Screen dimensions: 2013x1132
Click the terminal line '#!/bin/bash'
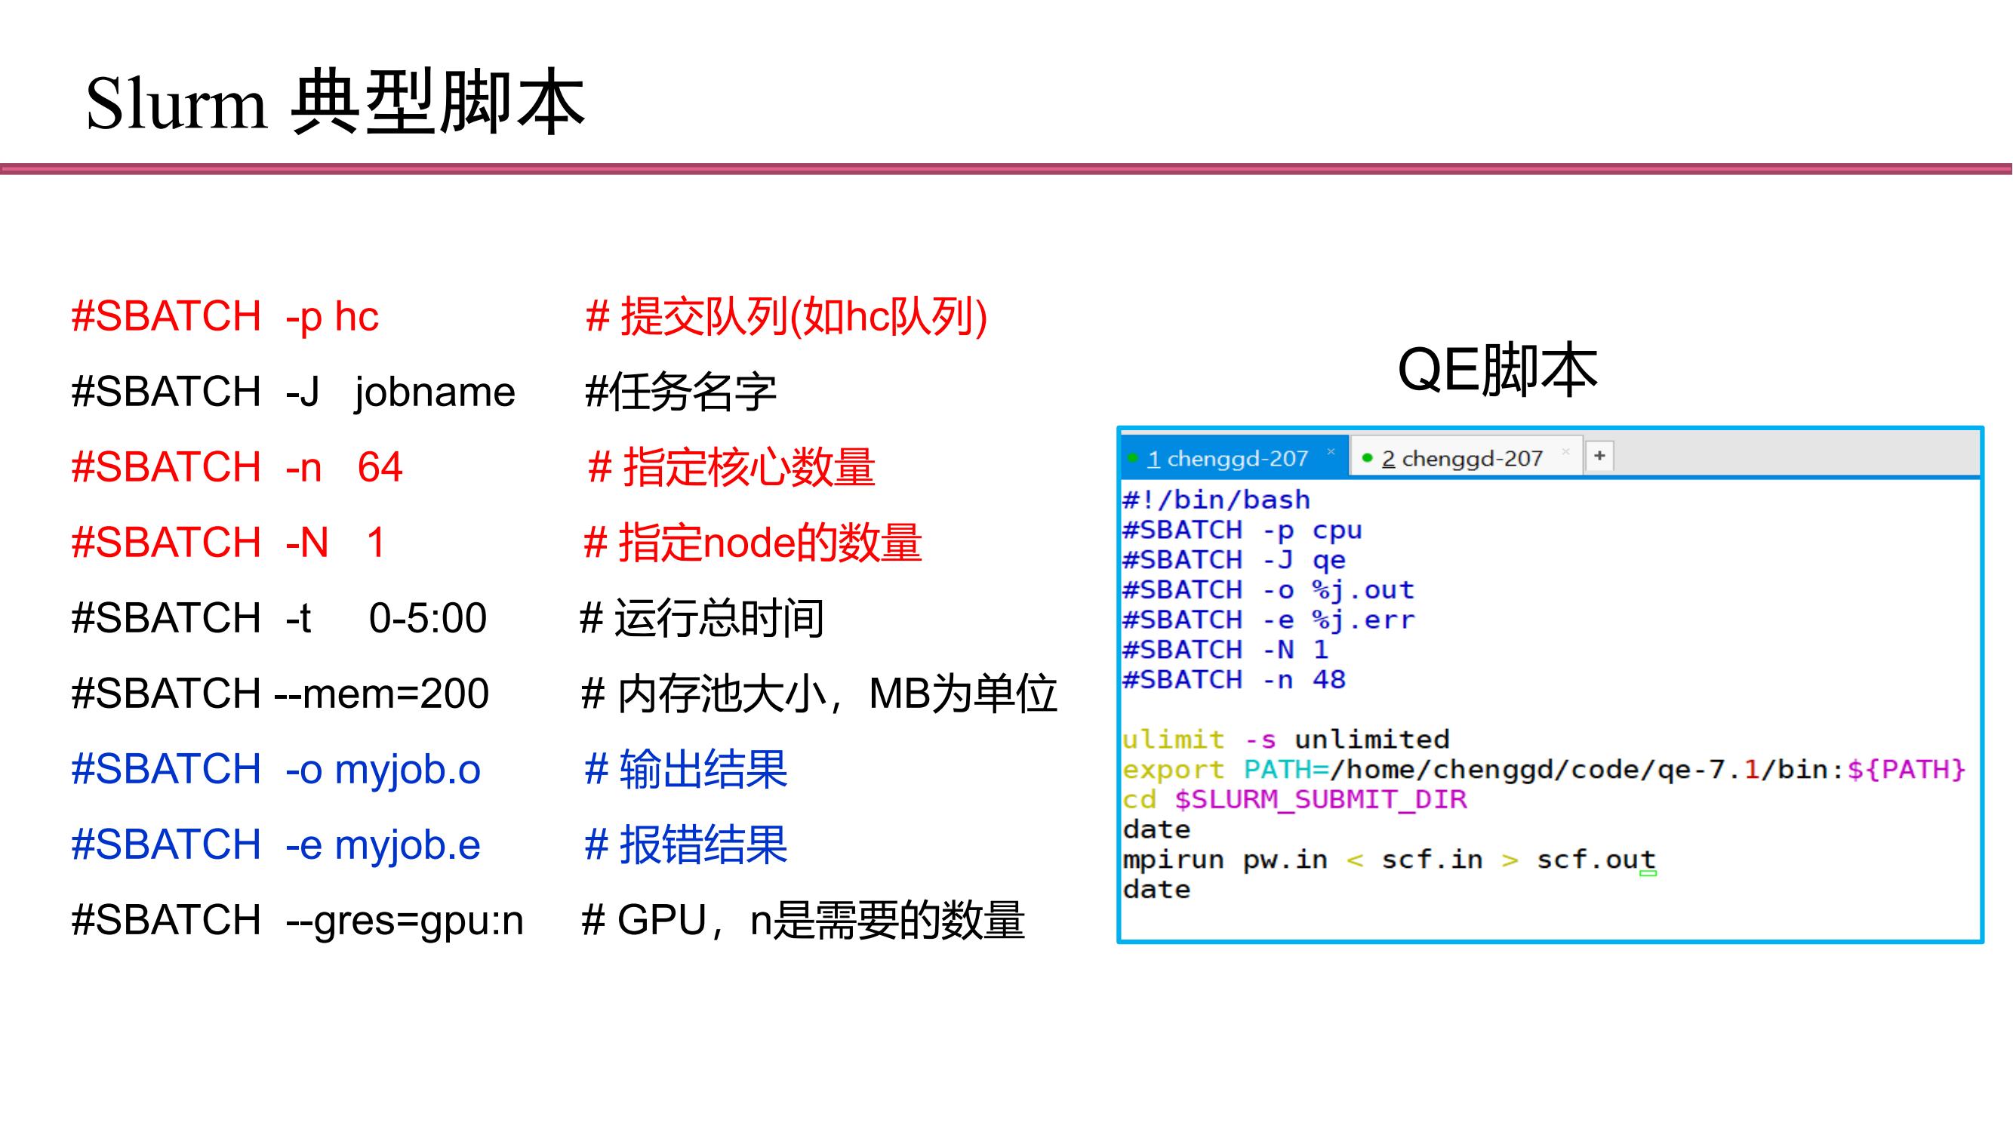(x=1217, y=499)
